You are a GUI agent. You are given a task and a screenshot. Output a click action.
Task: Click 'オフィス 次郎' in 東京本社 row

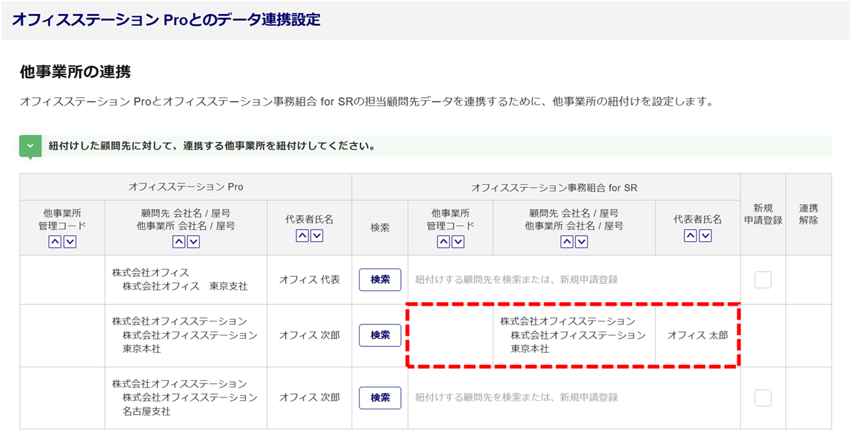click(310, 336)
